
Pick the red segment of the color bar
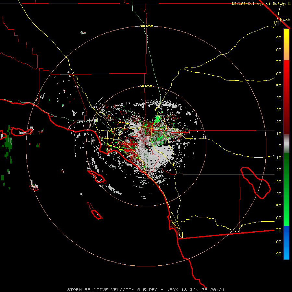(286, 97)
